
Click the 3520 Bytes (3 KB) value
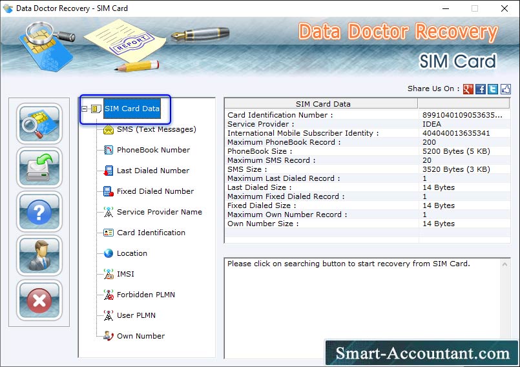point(456,169)
